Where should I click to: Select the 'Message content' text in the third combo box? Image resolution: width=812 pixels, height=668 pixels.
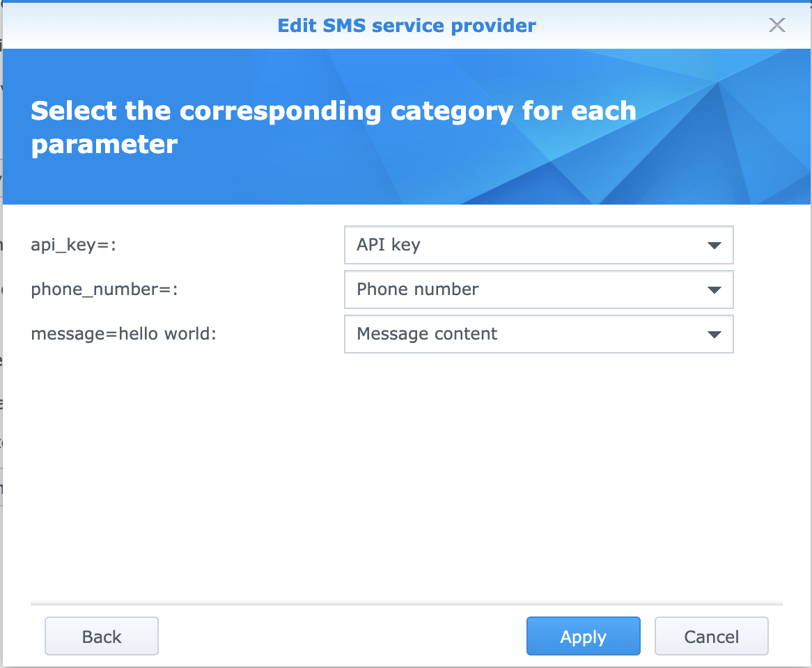tap(427, 334)
